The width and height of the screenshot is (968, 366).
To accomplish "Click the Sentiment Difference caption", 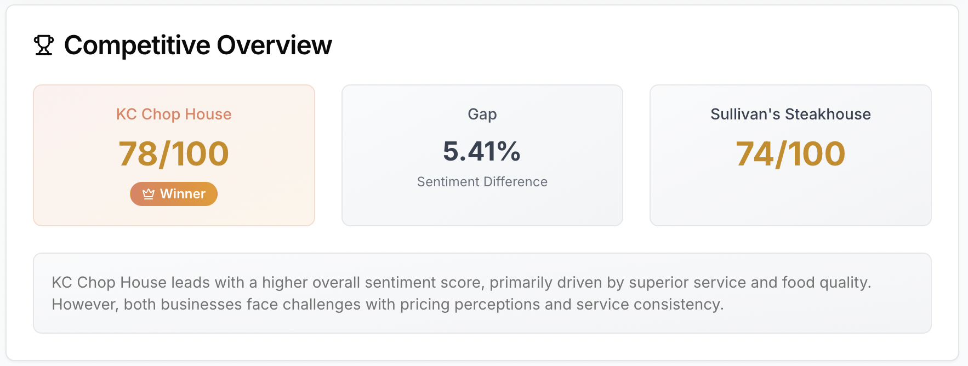I will pos(482,182).
